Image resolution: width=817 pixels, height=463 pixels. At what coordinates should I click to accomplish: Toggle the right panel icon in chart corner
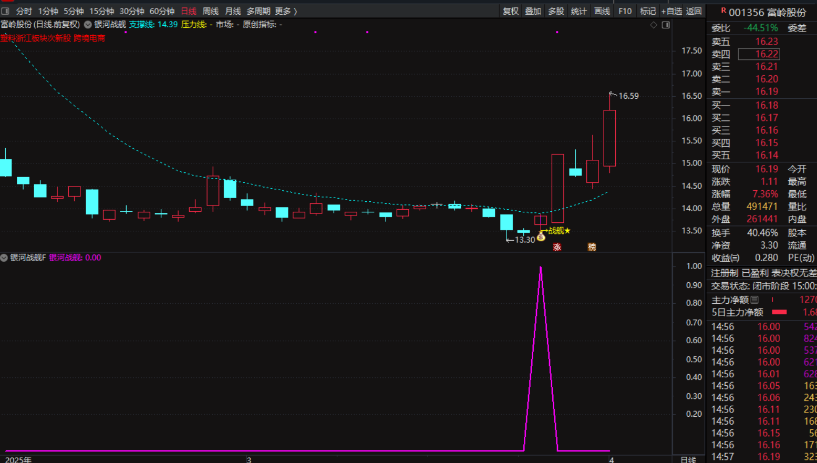point(666,25)
